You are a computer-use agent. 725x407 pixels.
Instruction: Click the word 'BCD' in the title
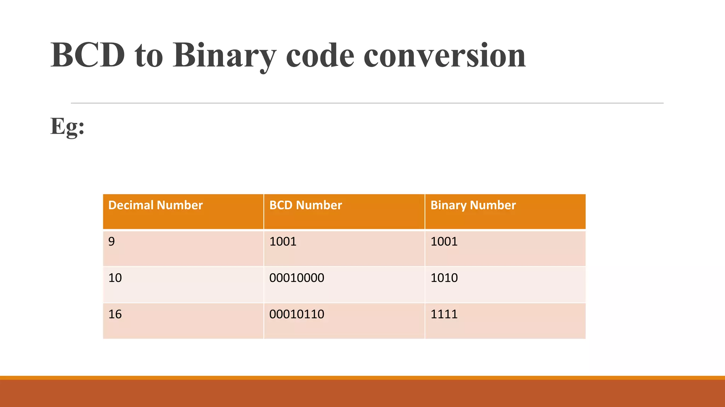pyautogui.click(x=87, y=55)
